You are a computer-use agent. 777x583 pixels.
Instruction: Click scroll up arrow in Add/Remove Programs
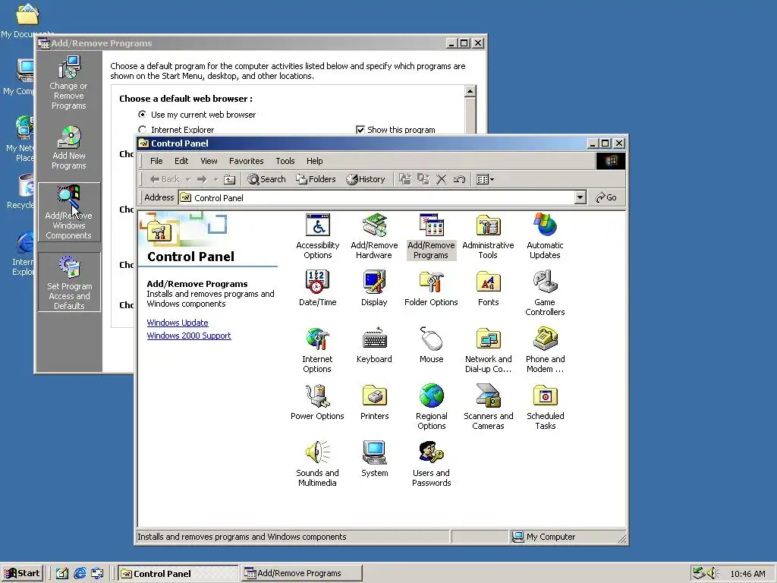point(470,91)
